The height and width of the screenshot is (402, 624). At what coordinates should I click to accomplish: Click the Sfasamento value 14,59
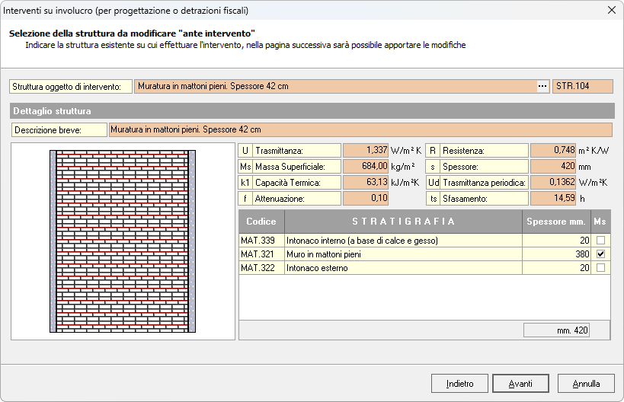553,198
